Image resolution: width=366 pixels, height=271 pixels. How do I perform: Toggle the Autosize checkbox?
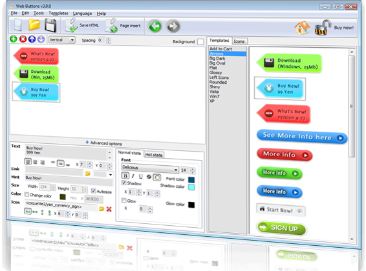93,191
